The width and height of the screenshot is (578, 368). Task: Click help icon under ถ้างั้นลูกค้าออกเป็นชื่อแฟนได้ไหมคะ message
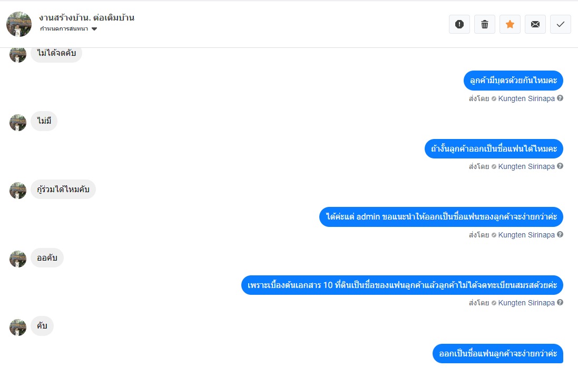pos(560,166)
